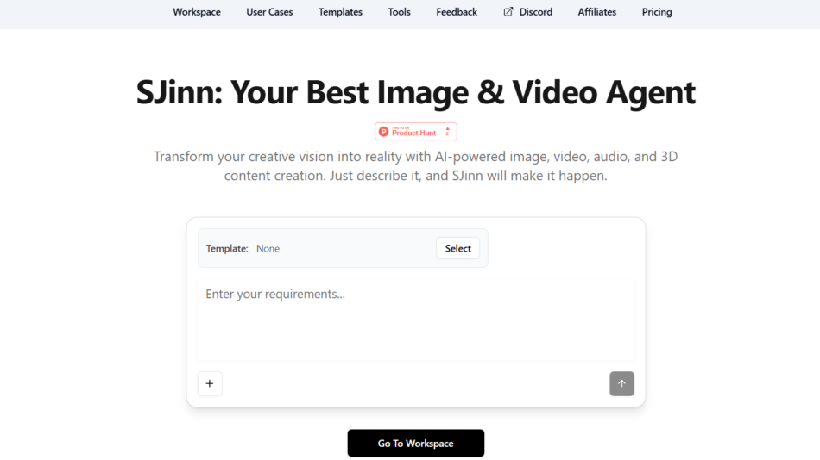Image resolution: width=820 pixels, height=460 pixels.
Task: Click the Template None field
Action: (x=268, y=248)
